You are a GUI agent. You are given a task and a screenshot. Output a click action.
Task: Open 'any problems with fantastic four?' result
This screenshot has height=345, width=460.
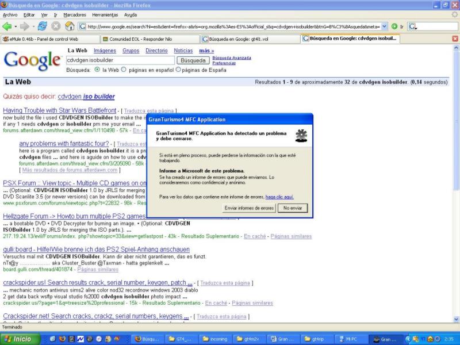pyautogui.click(x=64, y=143)
